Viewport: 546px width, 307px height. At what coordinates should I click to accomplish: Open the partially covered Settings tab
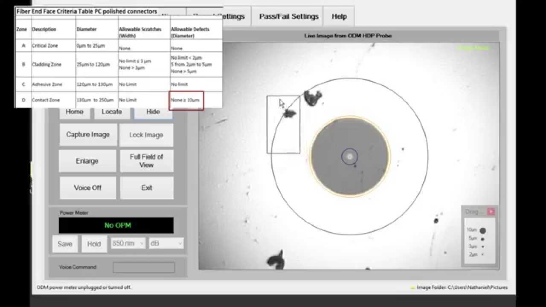pyautogui.click(x=218, y=16)
